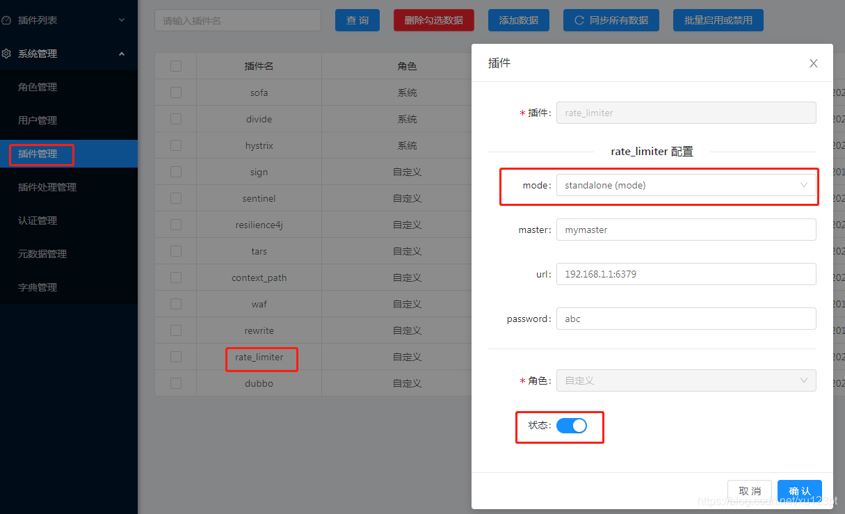This screenshot has width=845, height=514.
Task: Check the rewrite row checkbox
Action: (176, 330)
